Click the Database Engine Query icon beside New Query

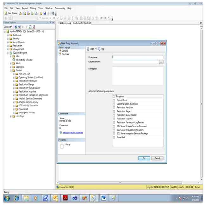pos(20,13)
